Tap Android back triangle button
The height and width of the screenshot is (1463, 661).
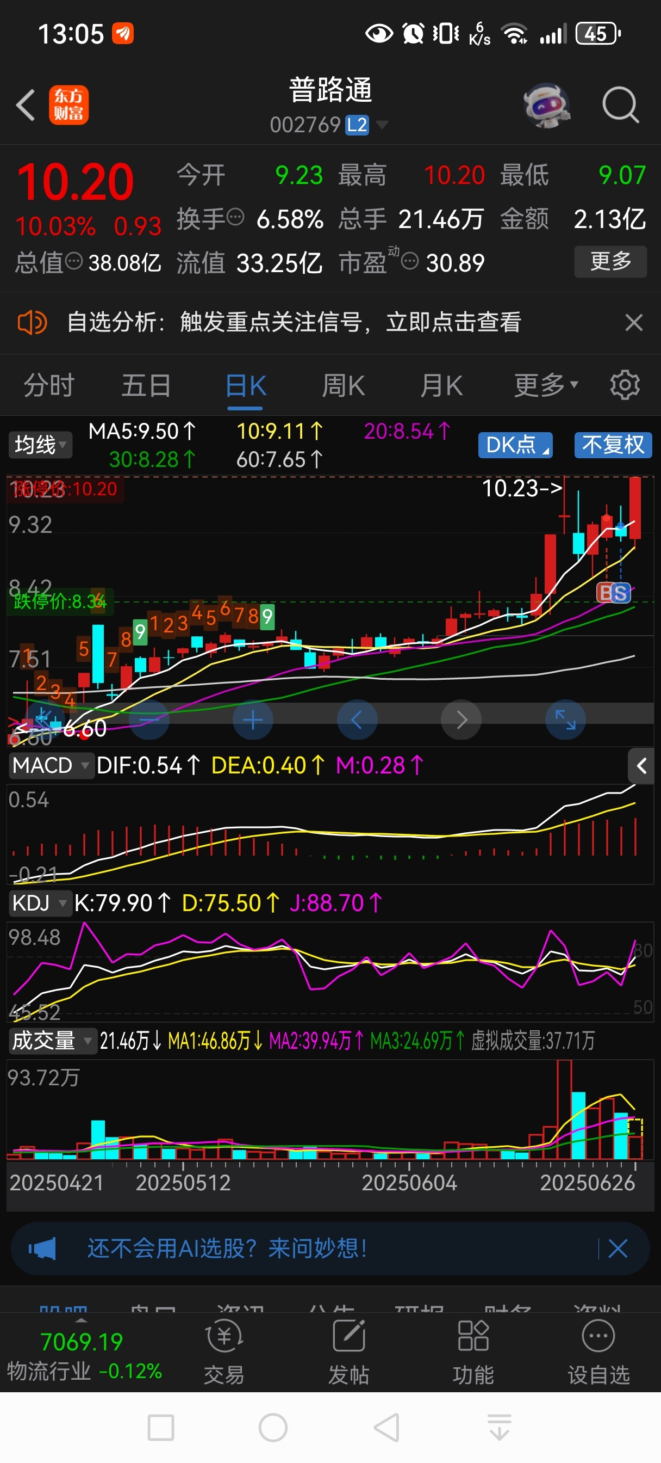tap(386, 1427)
